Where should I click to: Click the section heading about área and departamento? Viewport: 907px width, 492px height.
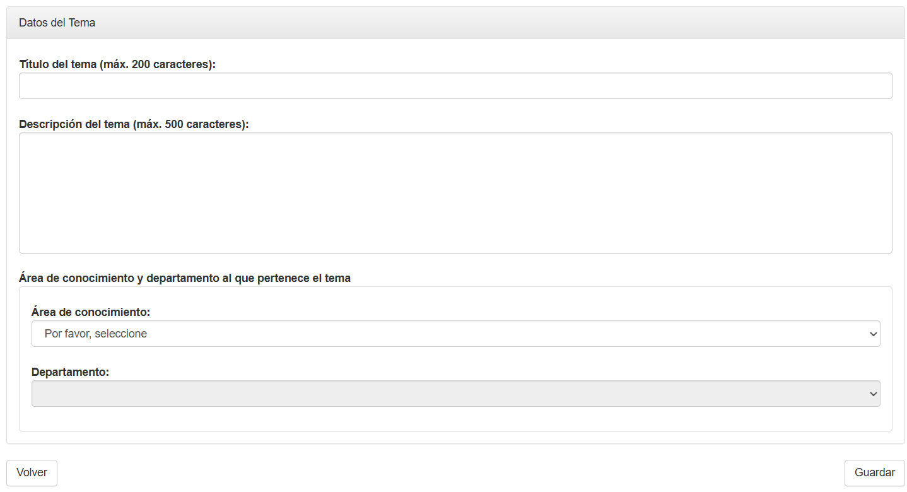tap(185, 278)
